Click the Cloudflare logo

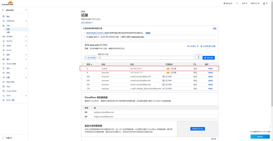point(8,3)
